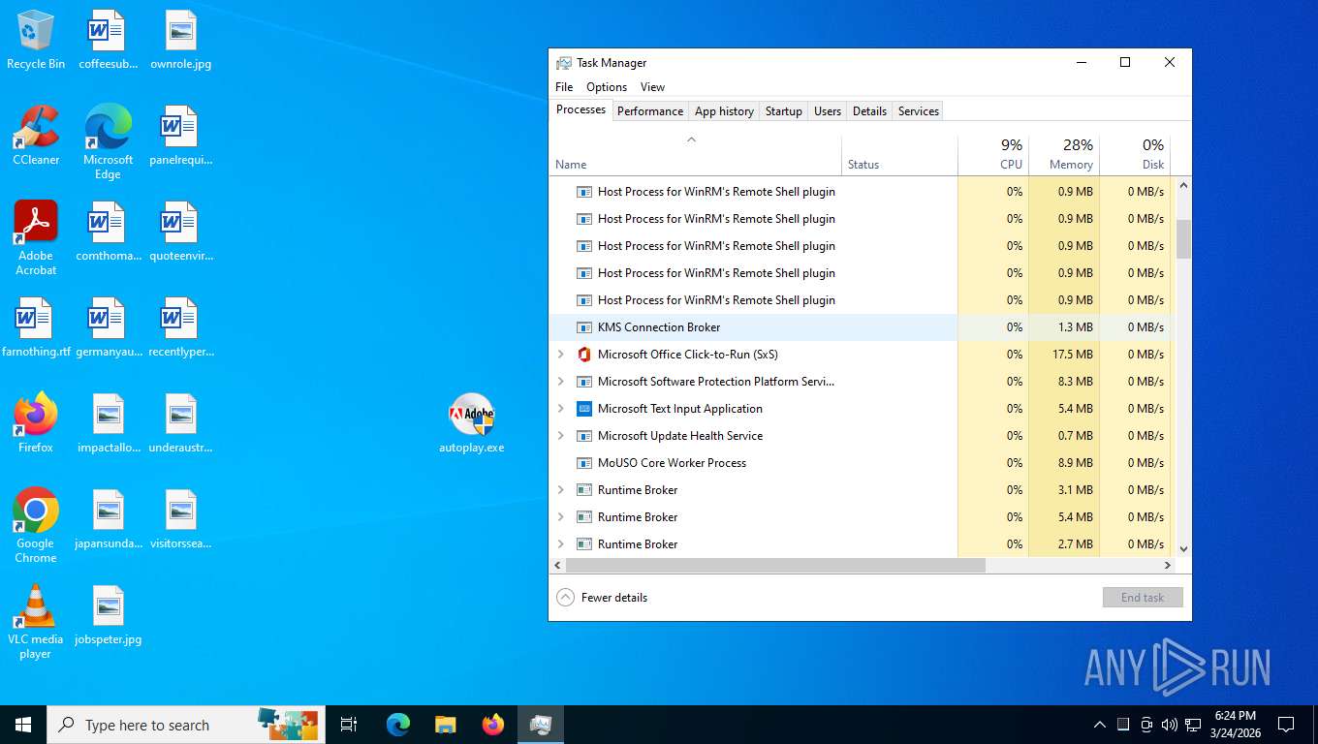Open the Windows Start menu
This screenshot has height=744, width=1318.
tap(23, 725)
